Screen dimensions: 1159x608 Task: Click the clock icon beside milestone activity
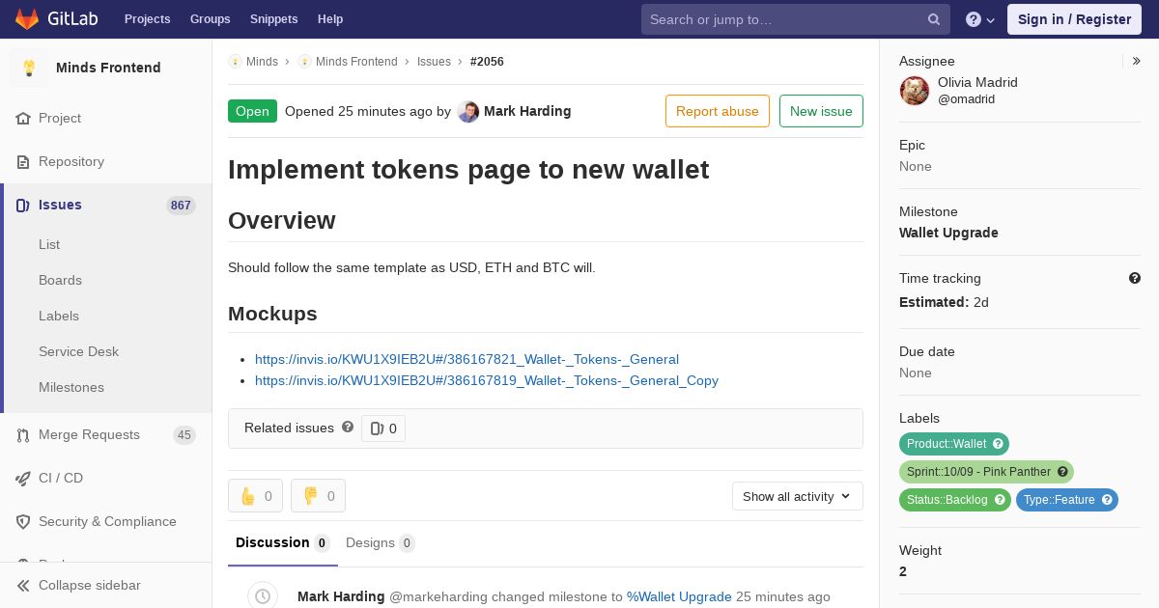click(263, 596)
